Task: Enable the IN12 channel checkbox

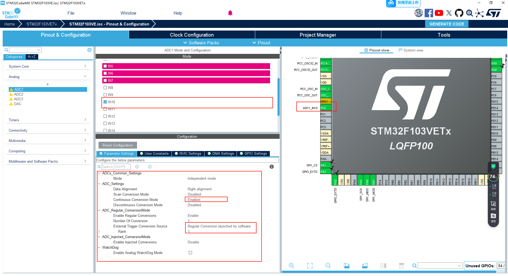Action: tap(105, 116)
